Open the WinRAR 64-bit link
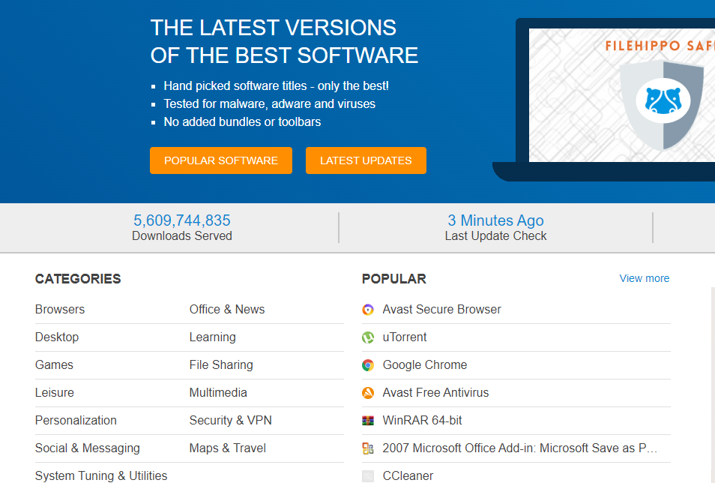 coord(422,421)
